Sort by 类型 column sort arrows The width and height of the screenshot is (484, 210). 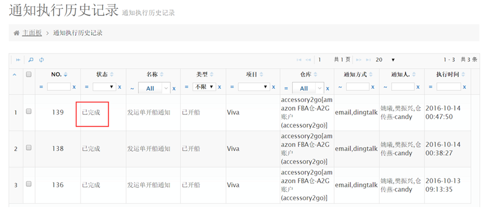click(212, 74)
